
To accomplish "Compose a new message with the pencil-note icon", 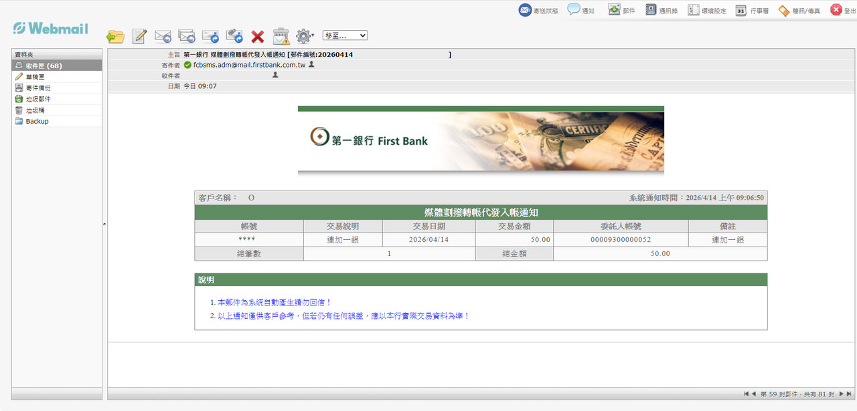I will [x=139, y=36].
